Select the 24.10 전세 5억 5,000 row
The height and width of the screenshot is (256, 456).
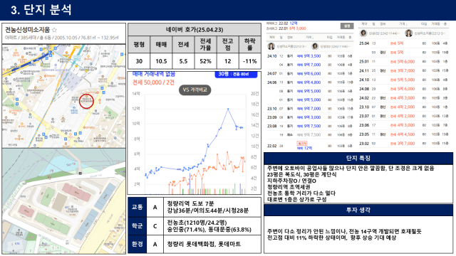[x=404, y=80]
